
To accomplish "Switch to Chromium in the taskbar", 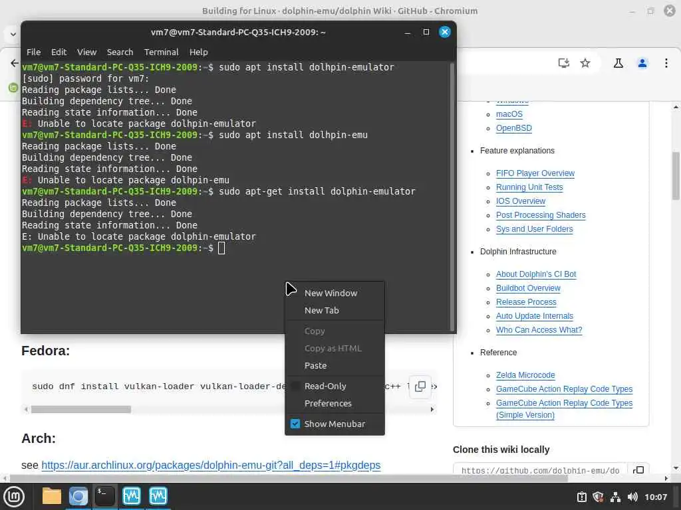I will [x=78, y=496].
